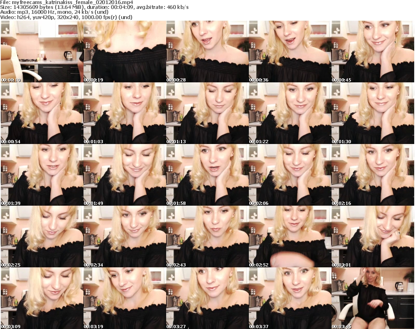
Task: Select the thumbnail stamped 00:03:45
Action: point(373,298)
